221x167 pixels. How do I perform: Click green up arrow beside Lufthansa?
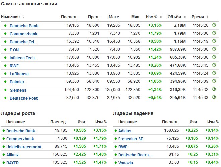(x=5, y=74)
